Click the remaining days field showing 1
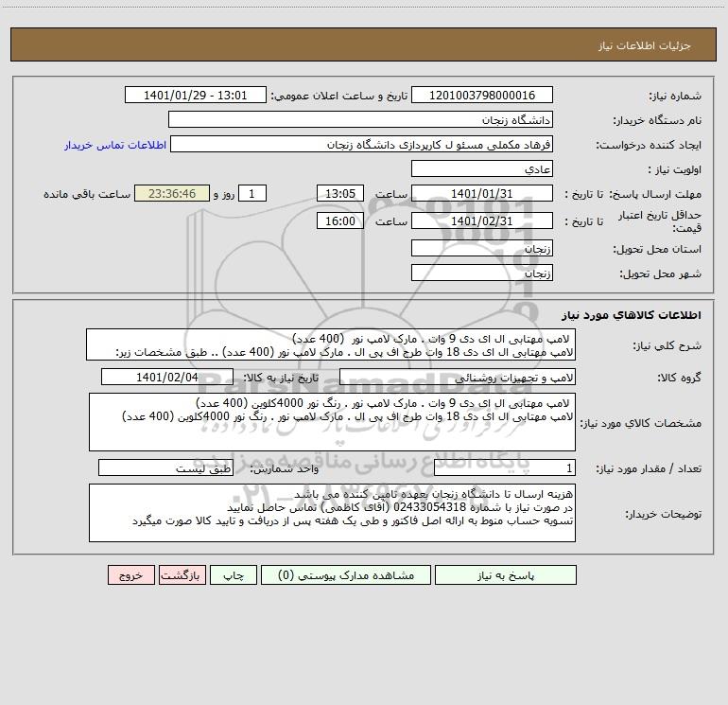This screenshot has width=728, height=705. click(x=252, y=193)
